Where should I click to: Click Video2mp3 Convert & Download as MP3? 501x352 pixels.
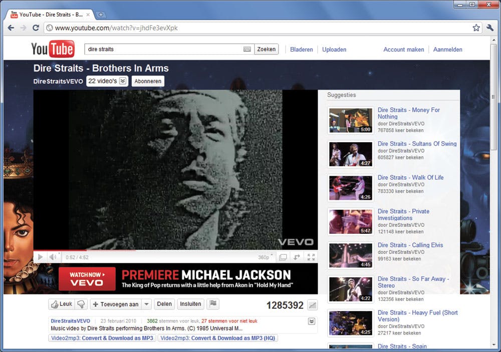(102, 338)
